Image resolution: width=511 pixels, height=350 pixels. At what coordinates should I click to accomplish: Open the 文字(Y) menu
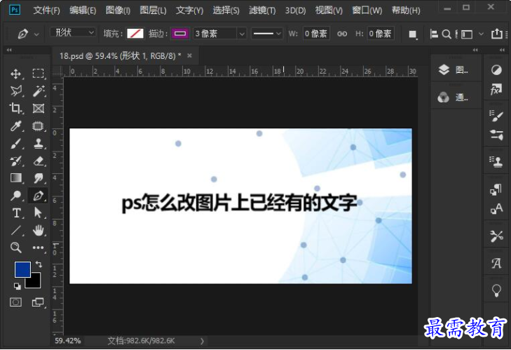tap(190, 11)
